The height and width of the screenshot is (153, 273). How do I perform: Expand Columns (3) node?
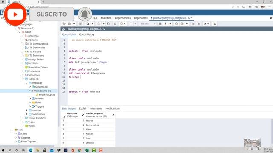[30, 87]
